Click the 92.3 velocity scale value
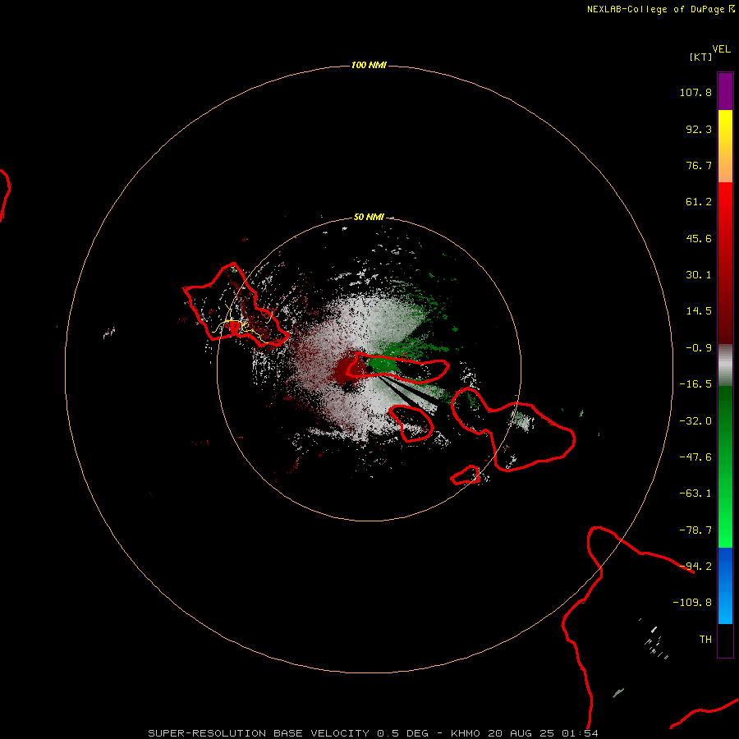The width and height of the screenshot is (739, 739). pos(699,129)
